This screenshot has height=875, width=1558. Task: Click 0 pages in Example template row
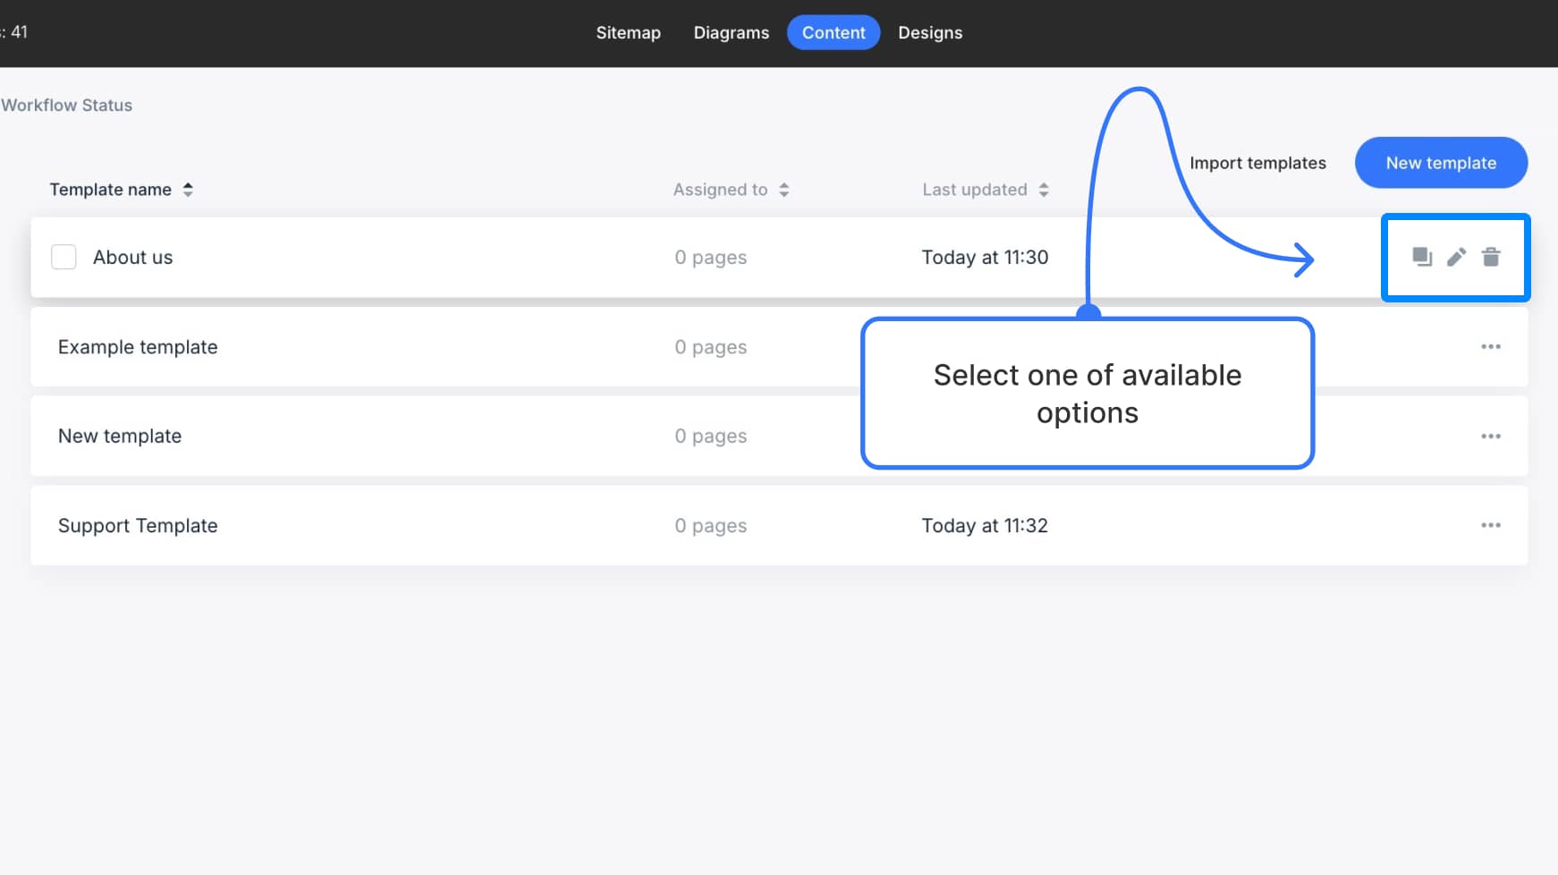(711, 347)
